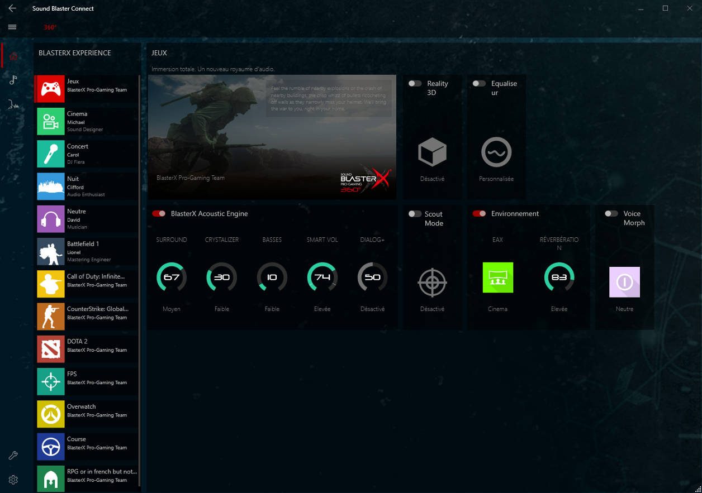Open the hamburger menu icon
Image resolution: width=702 pixels, height=493 pixels.
click(x=12, y=27)
